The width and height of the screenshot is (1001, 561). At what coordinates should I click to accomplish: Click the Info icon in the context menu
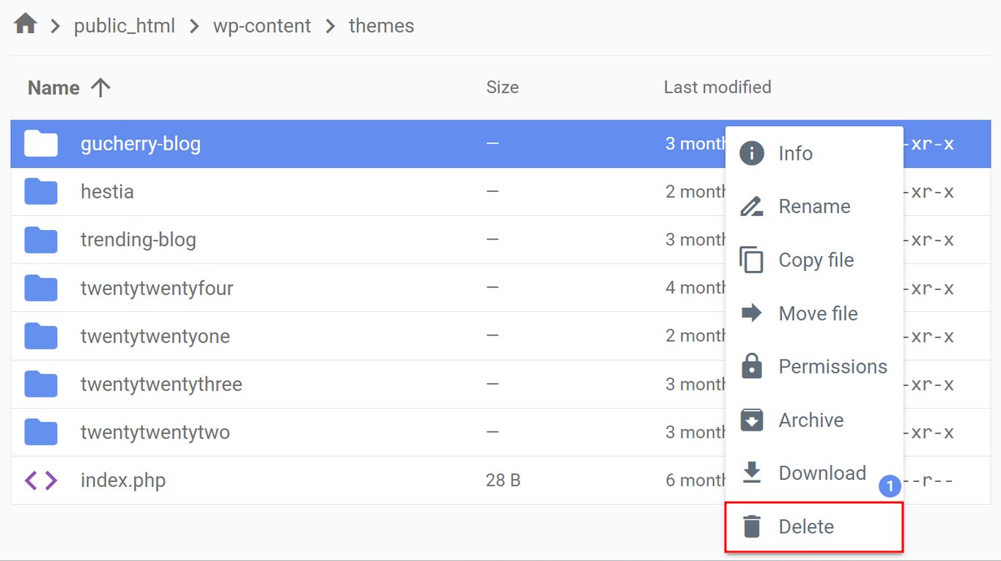coord(751,153)
